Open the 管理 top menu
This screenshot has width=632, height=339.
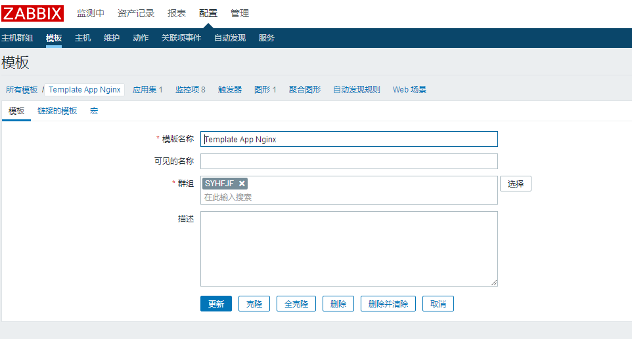pos(239,13)
